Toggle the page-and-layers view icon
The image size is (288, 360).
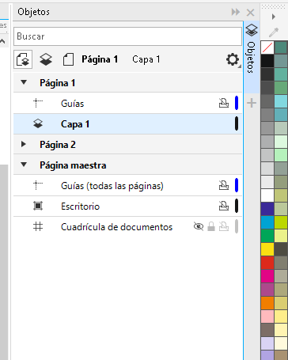click(23, 59)
